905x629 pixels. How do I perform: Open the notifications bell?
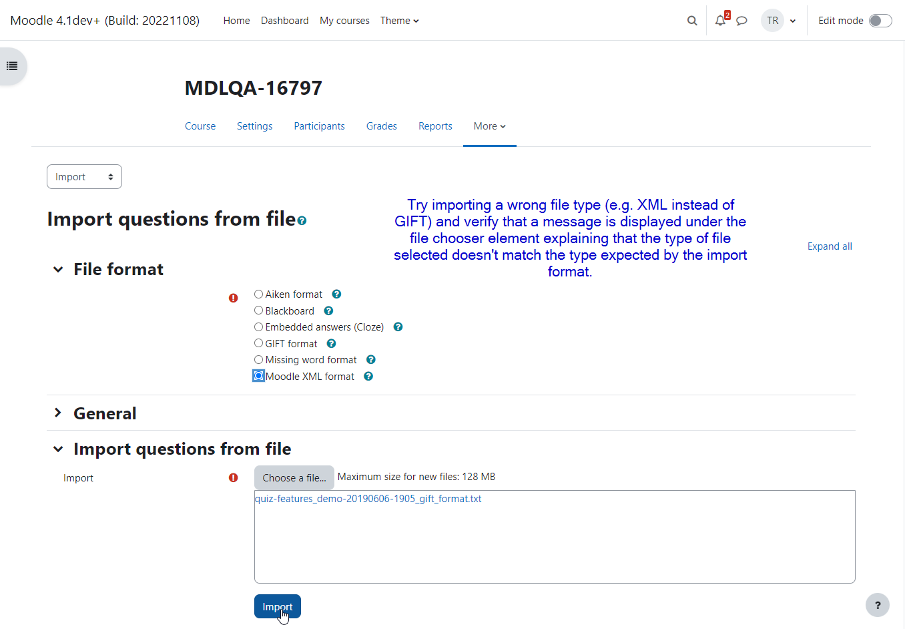720,21
